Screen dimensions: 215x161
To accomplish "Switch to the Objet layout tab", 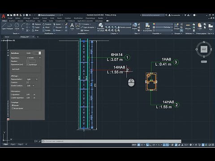I will coord(6,144).
